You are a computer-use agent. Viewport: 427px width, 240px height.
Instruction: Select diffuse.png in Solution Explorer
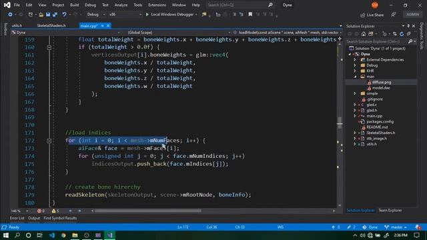tap(381, 82)
